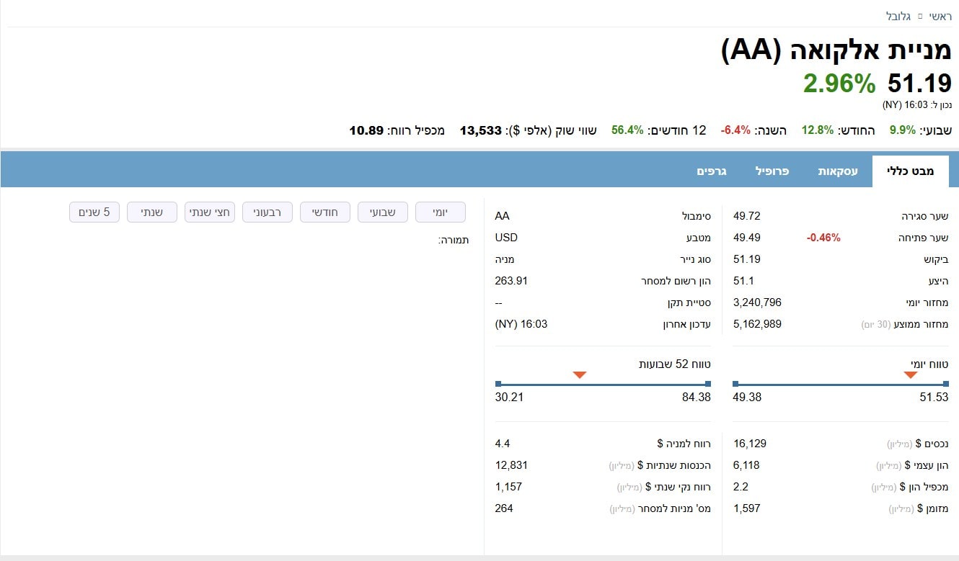This screenshot has height=561, width=959.
Task: Choose the 'רבעוני' chart period button
Action: tap(268, 212)
